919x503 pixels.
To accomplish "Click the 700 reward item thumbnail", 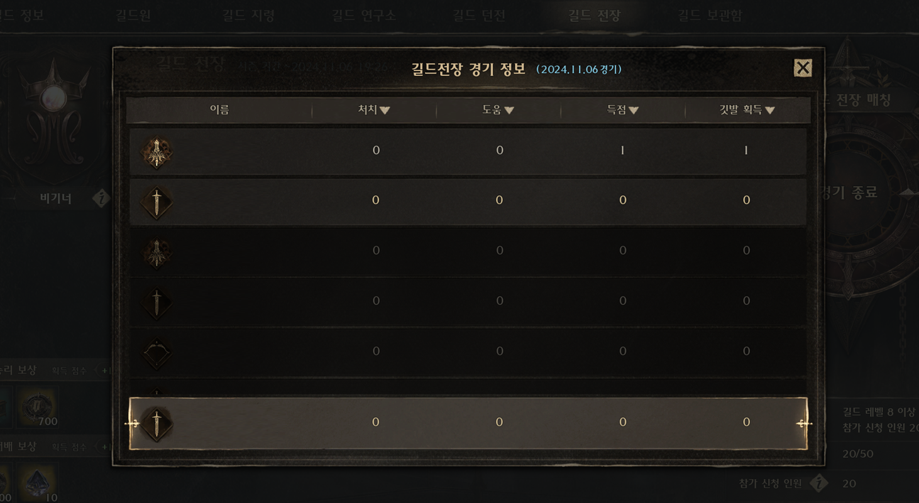I will tap(38, 408).
